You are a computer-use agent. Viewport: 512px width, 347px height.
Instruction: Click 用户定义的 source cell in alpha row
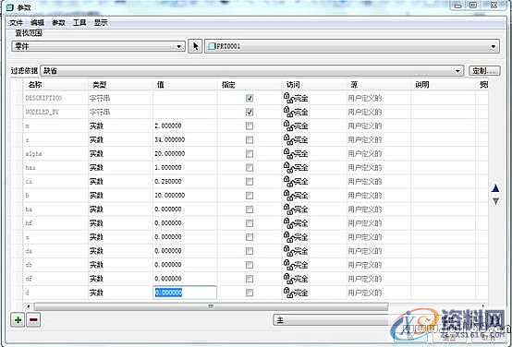point(379,153)
